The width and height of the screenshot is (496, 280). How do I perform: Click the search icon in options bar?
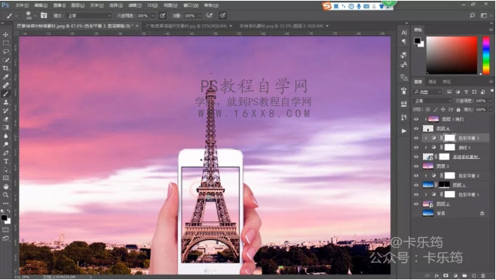472,16
